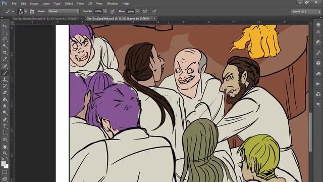The width and height of the screenshot is (323, 182).
Task: Click the foreground color swatch
Action: [x=4, y=164]
